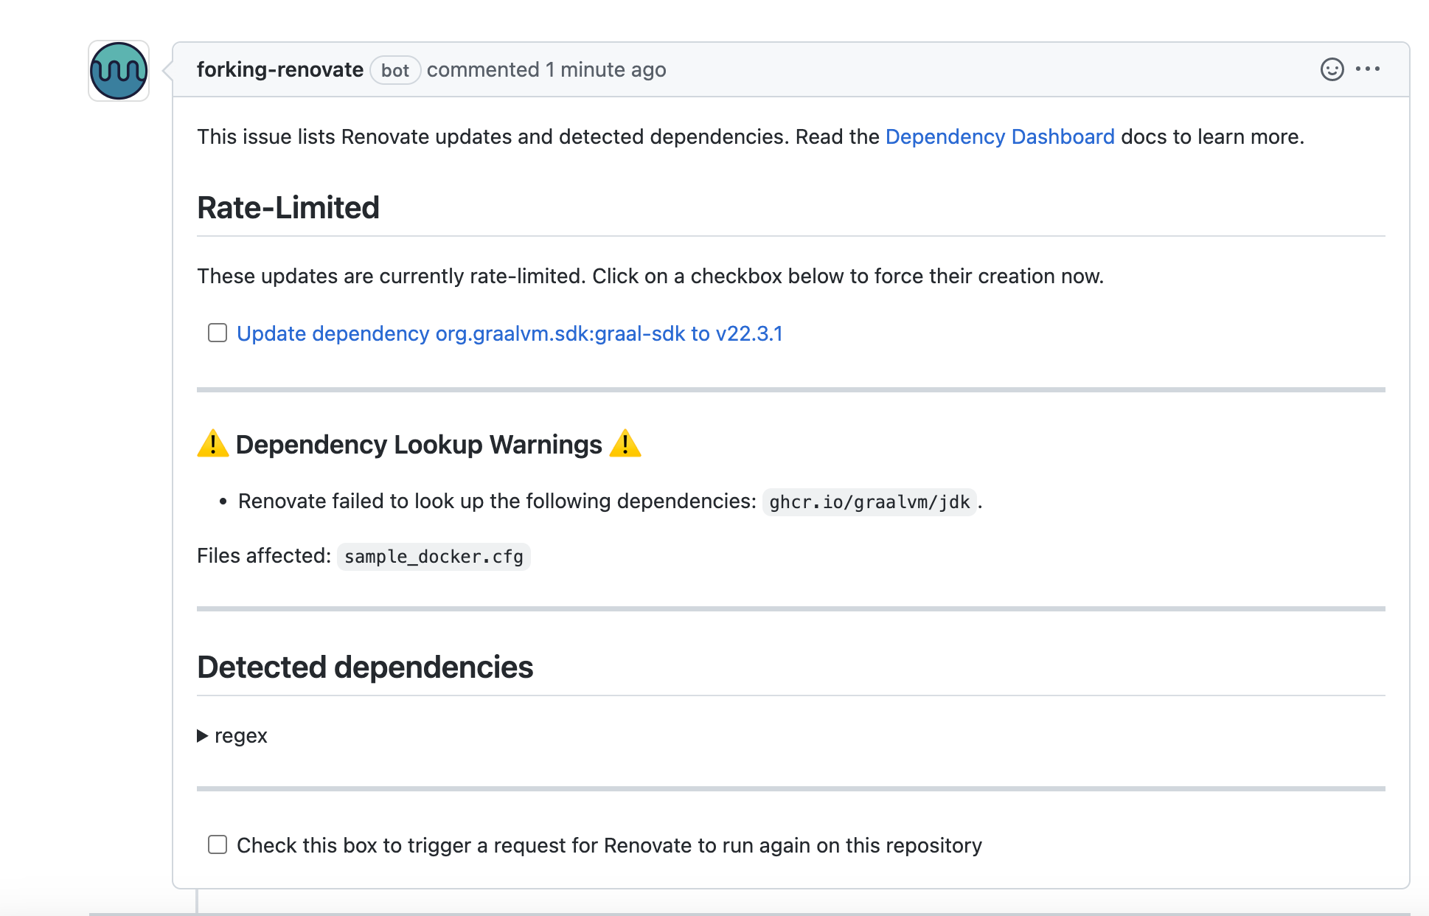Screen dimensions: 1429x916
Task: Click the warning triangle after Dependency Lookup Warnings
Action: 627,443
